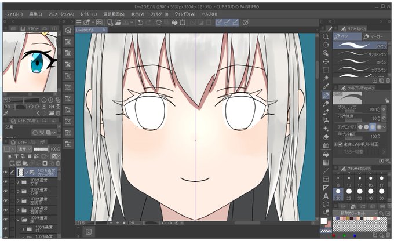
Task: Delete sub tool with trash icon
Action: pos(388,81)
